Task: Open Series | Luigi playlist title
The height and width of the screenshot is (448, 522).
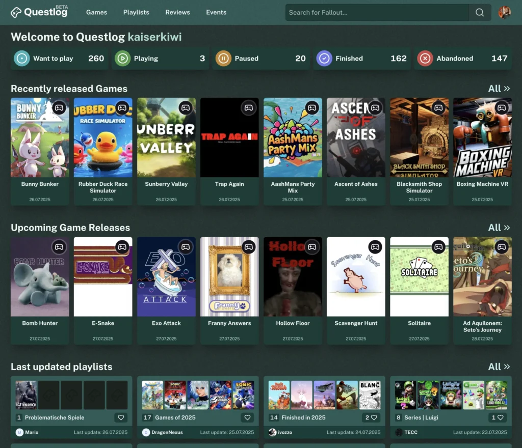Action: click(x=421, y=417)
